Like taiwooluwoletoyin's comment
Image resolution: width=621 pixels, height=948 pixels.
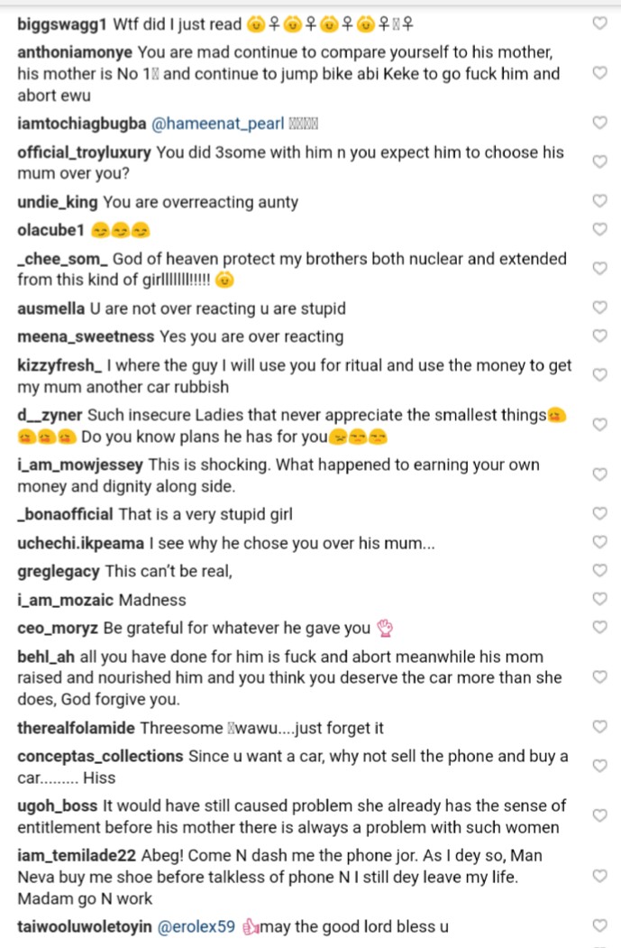tap(599, 925)
